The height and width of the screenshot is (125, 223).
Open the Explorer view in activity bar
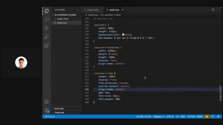47,11
